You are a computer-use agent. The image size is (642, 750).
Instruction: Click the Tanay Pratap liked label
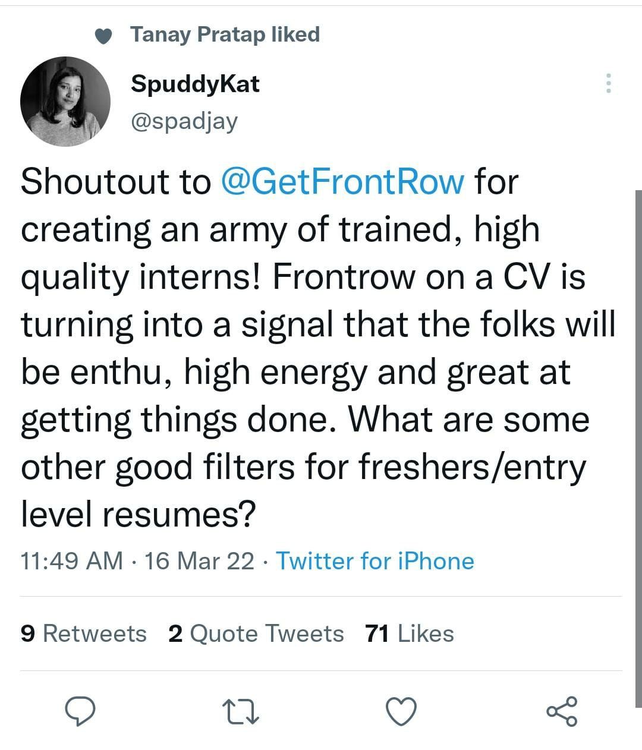click(x=225, y=34)
